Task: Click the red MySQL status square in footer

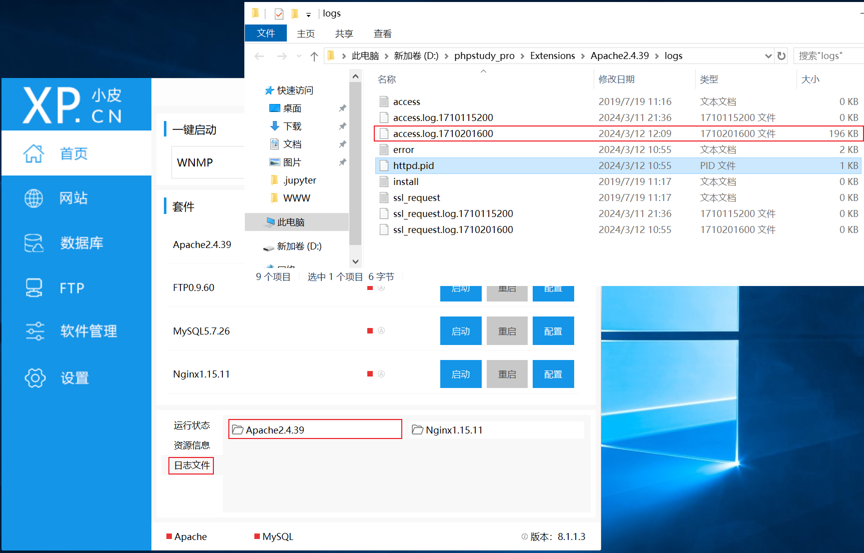Action: (x=257, y=536)
